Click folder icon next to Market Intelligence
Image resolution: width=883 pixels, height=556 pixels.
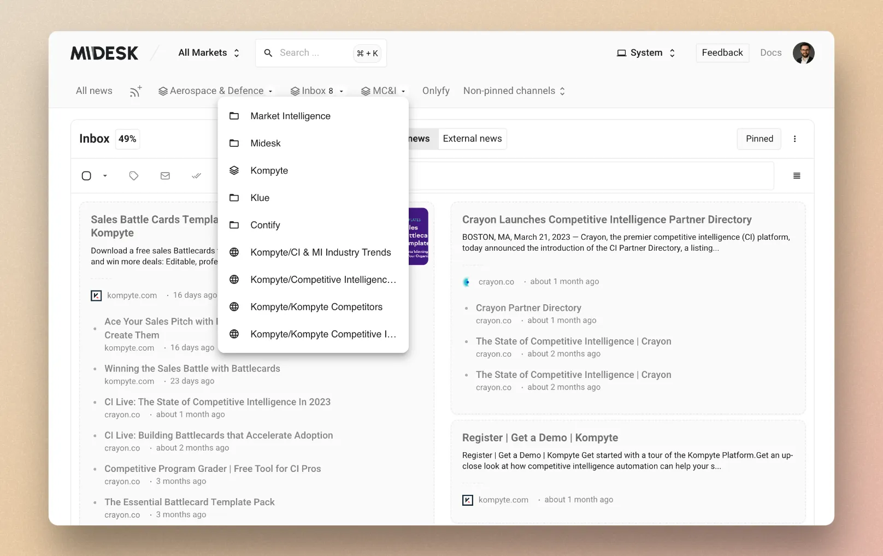click(x=234, y=116)
